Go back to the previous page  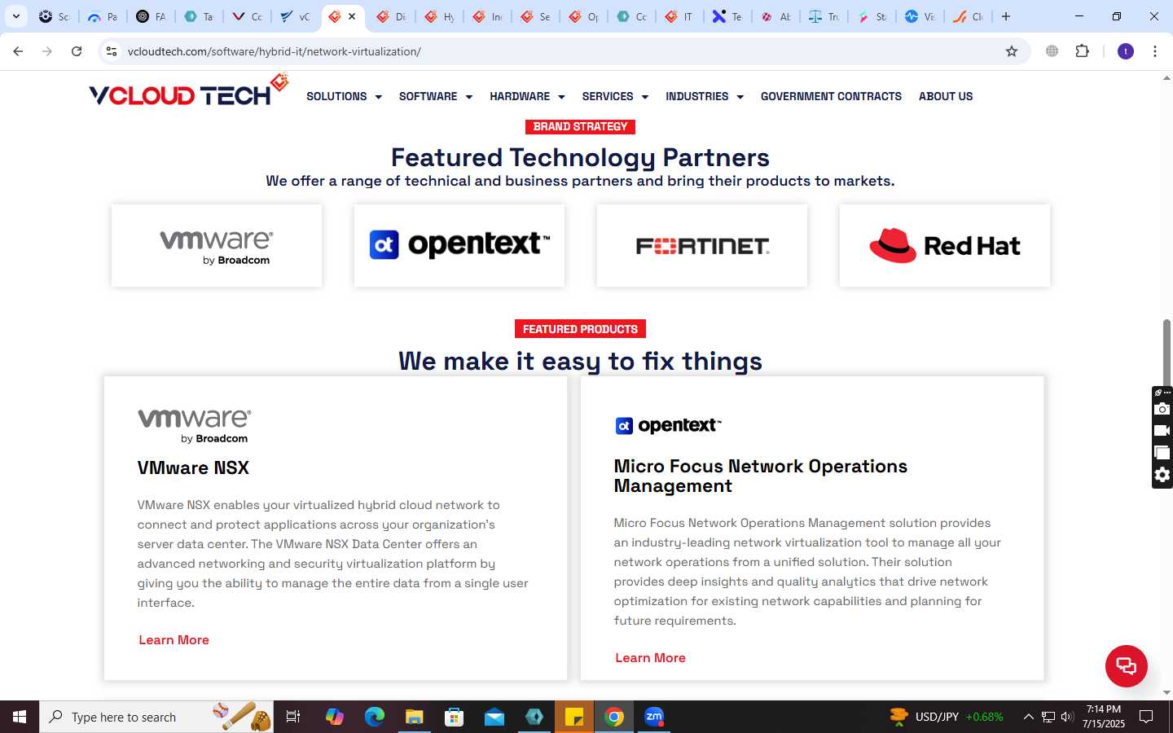click(18, 51)
